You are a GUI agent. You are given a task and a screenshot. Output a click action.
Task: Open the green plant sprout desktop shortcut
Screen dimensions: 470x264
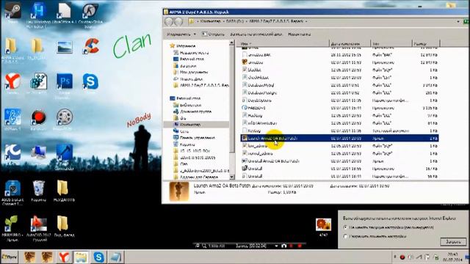tap(12, 228)
